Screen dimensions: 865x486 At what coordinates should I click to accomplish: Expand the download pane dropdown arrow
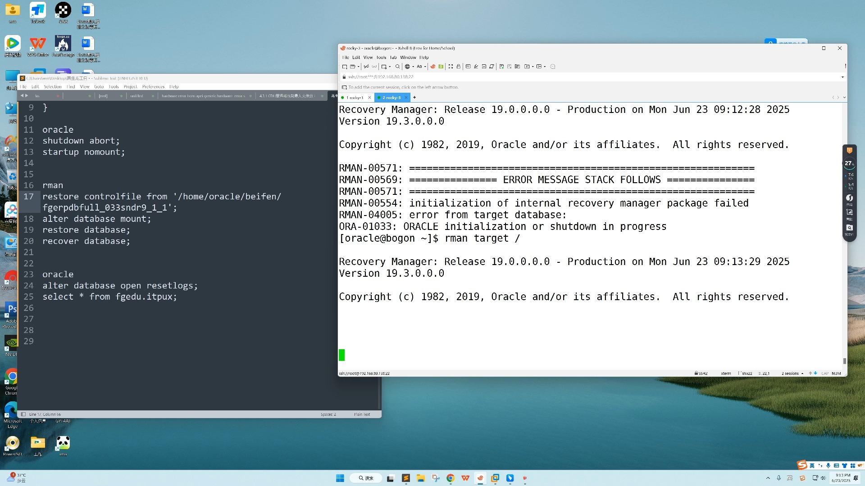pyautogui.click(x=533, y=67)
